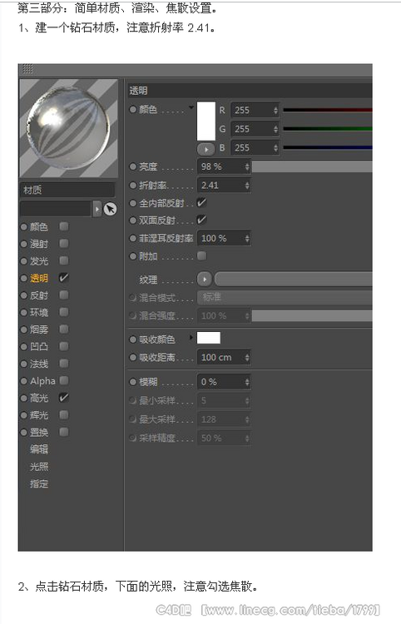Image resolution: width=401 pixels, height=624 pixels.
Task: Enable the 颜色 channel checkbox
Action: point(64,226)
